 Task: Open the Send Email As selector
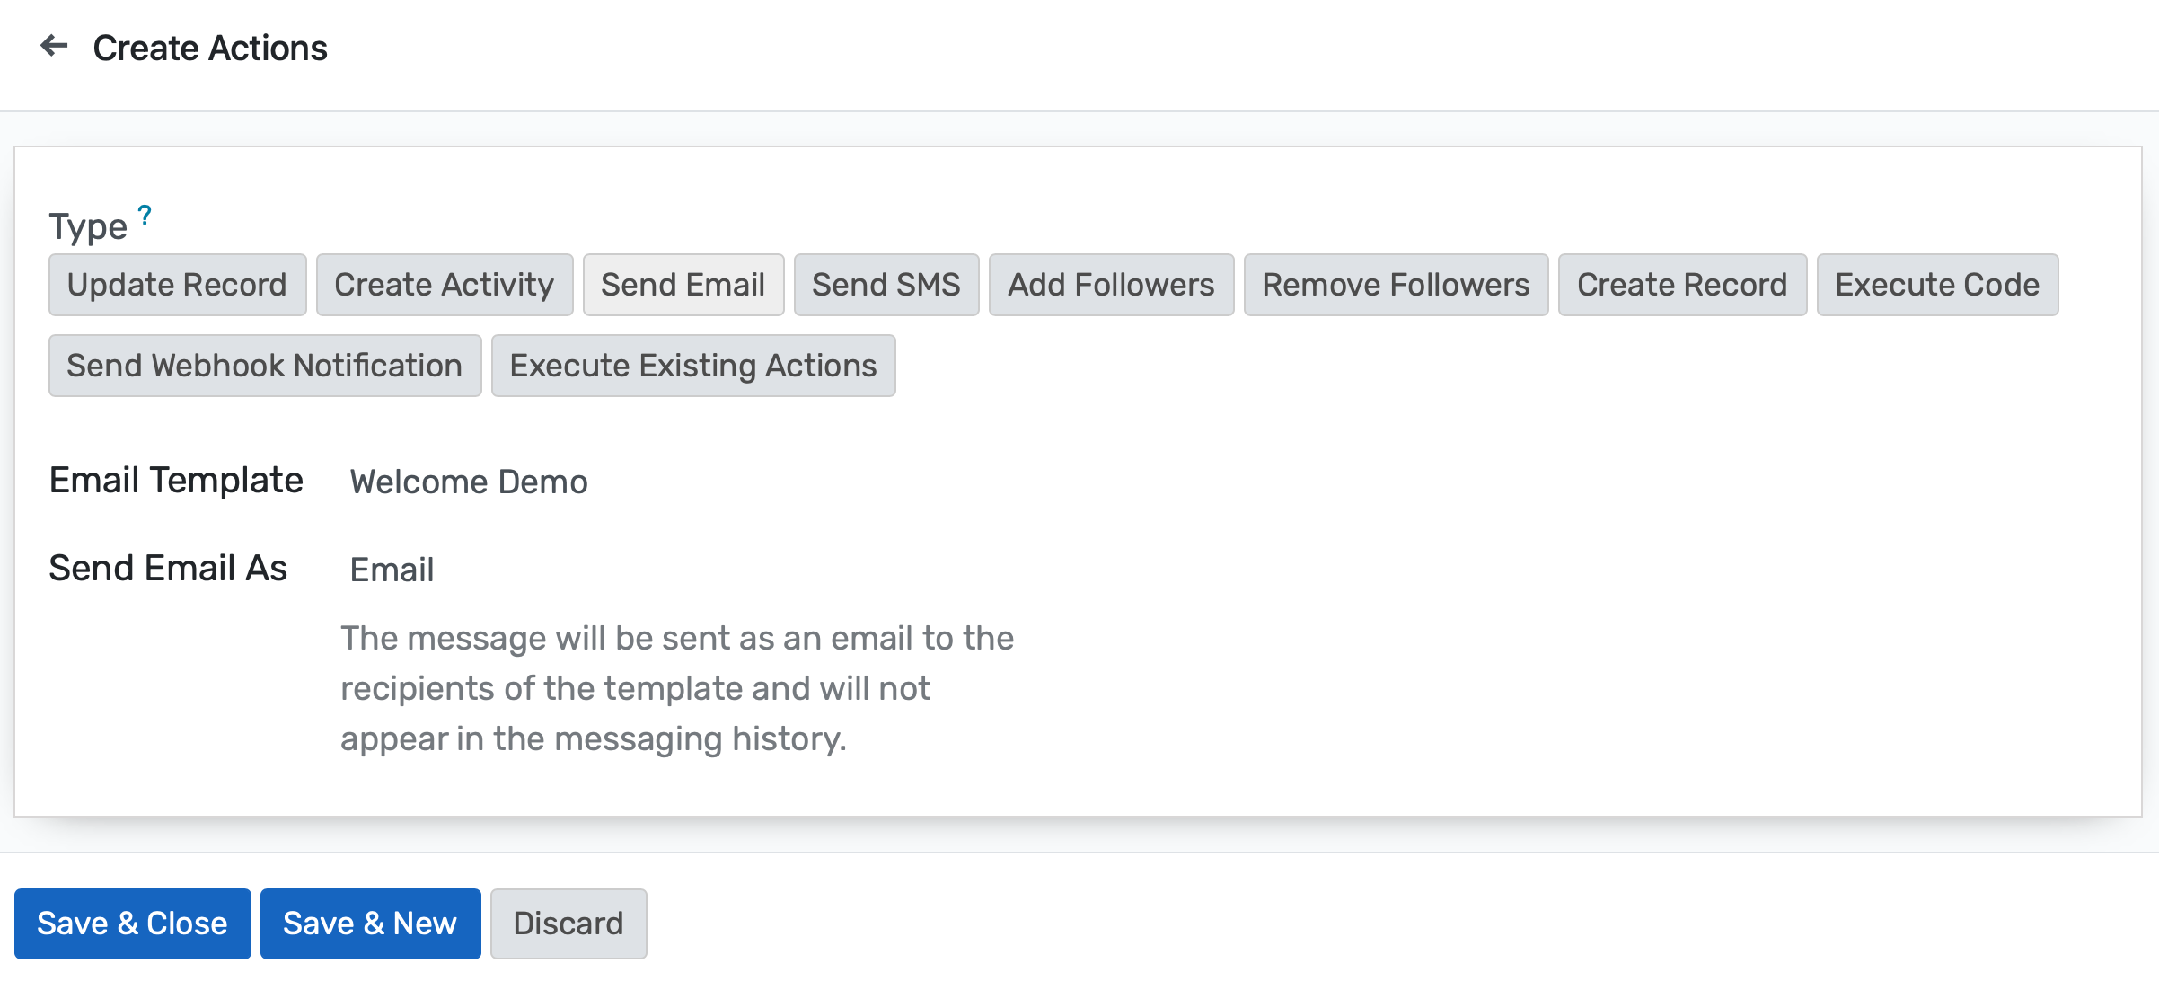391,569
